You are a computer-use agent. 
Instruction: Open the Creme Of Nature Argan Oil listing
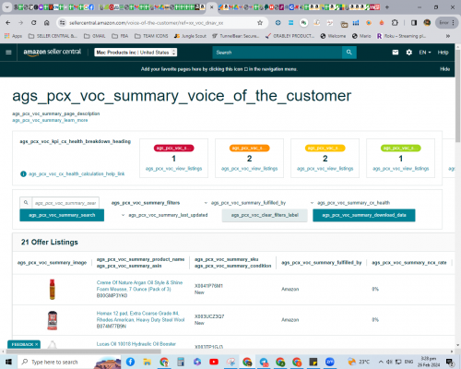(139, 286)
